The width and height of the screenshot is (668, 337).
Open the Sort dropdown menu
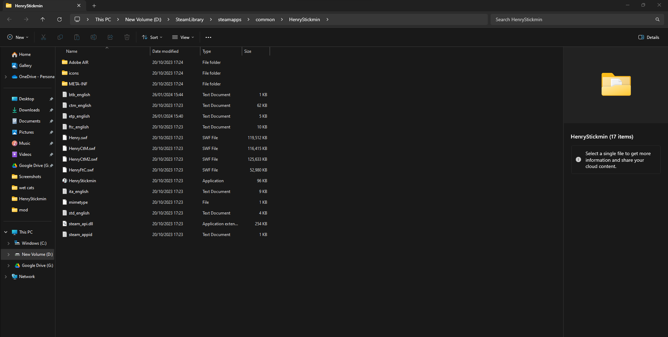coord(152,37)
